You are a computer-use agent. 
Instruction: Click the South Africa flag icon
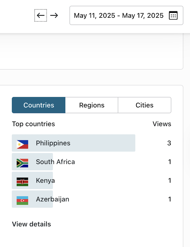pos(22,163)
